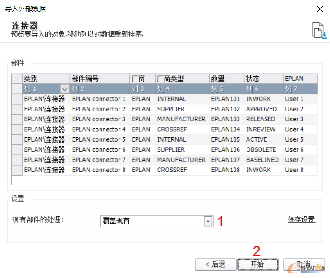Click the RELEASED status cell
Screen dimensions: 330x278
pos(263,119)
